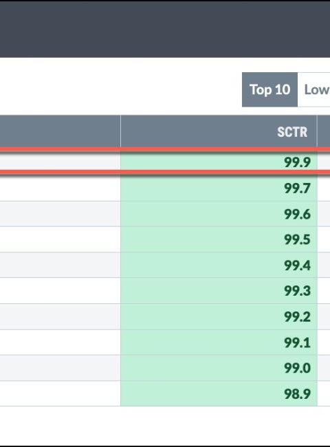Click the name cell beside 98.9 value
Screen dimensions: 330x447
60,393
